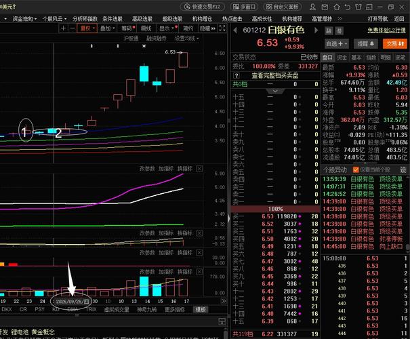Open the 显示 dropdown on chart toolbar

pyautogui.click(x=167, y=29)
